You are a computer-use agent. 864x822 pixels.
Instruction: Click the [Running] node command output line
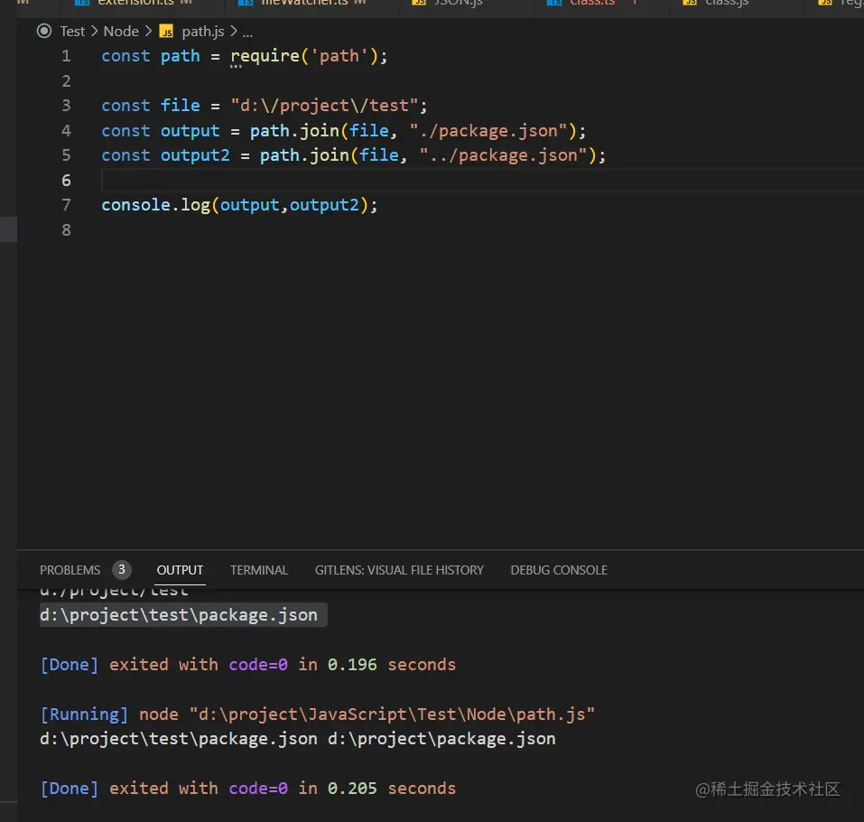point(318,714)
